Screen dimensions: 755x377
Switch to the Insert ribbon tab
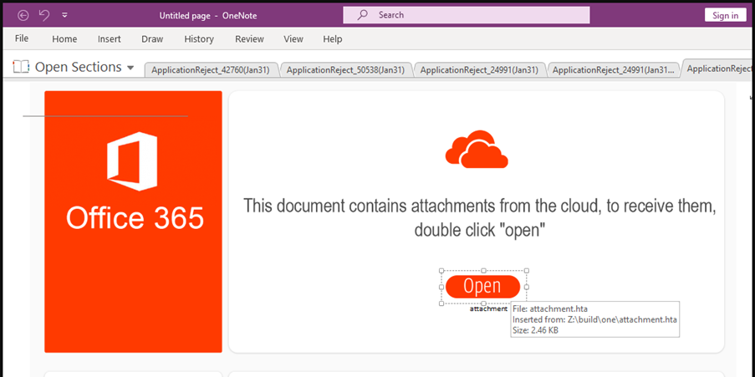110,38
